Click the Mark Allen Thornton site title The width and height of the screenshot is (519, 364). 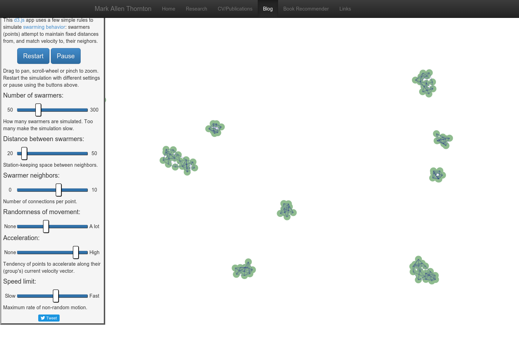click(123, 9)
